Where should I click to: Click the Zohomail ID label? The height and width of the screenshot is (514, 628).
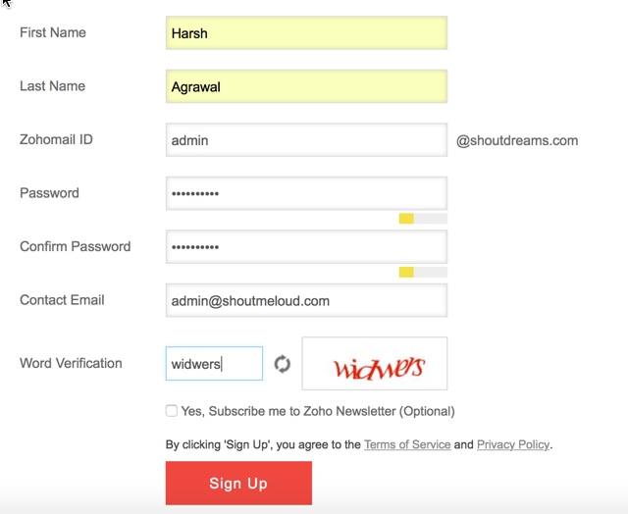click(56, 139)
